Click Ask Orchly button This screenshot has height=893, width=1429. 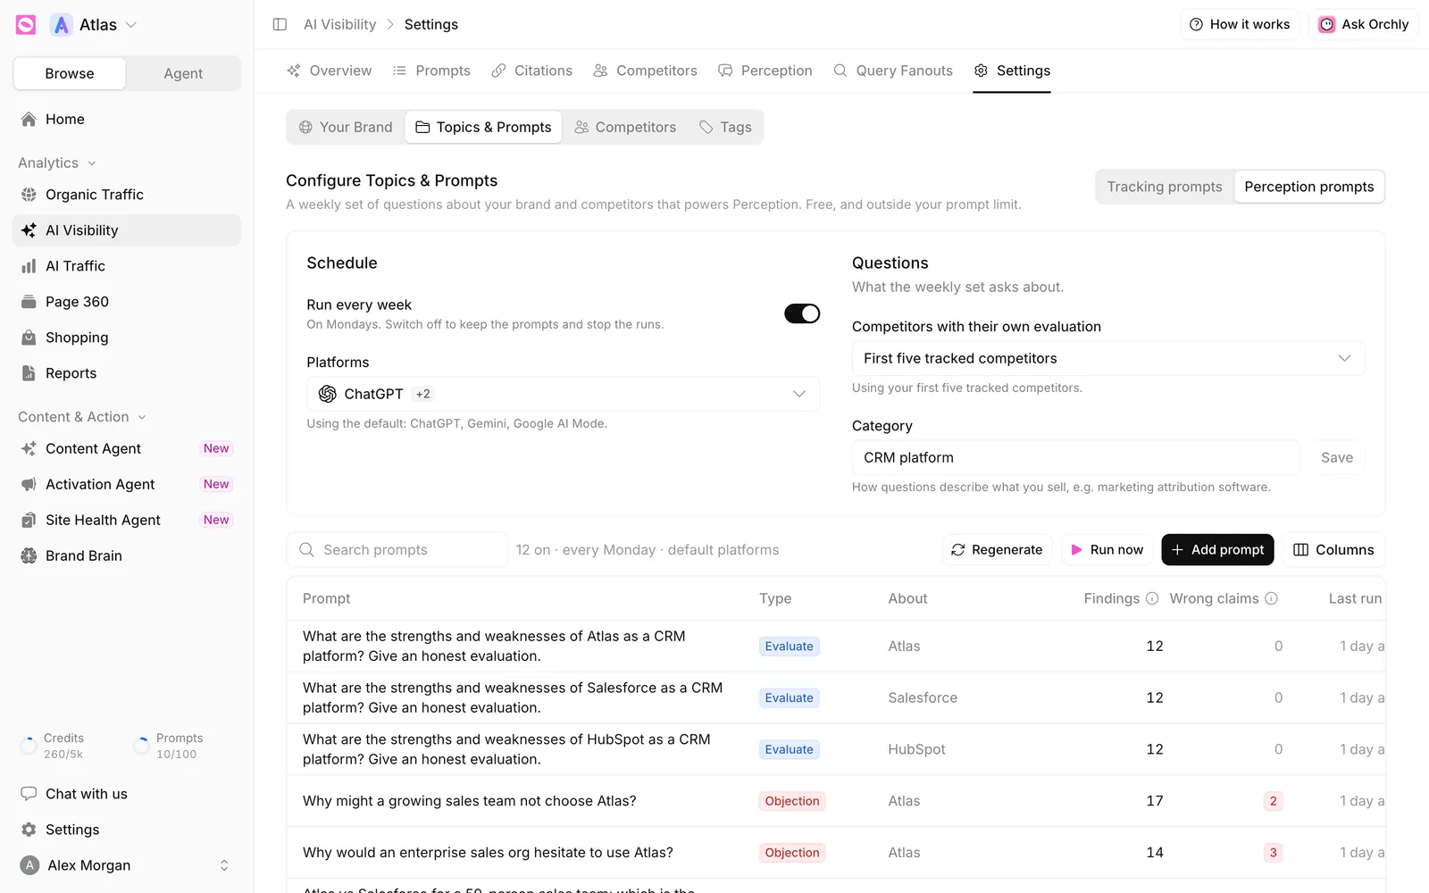pos(1364,24)
